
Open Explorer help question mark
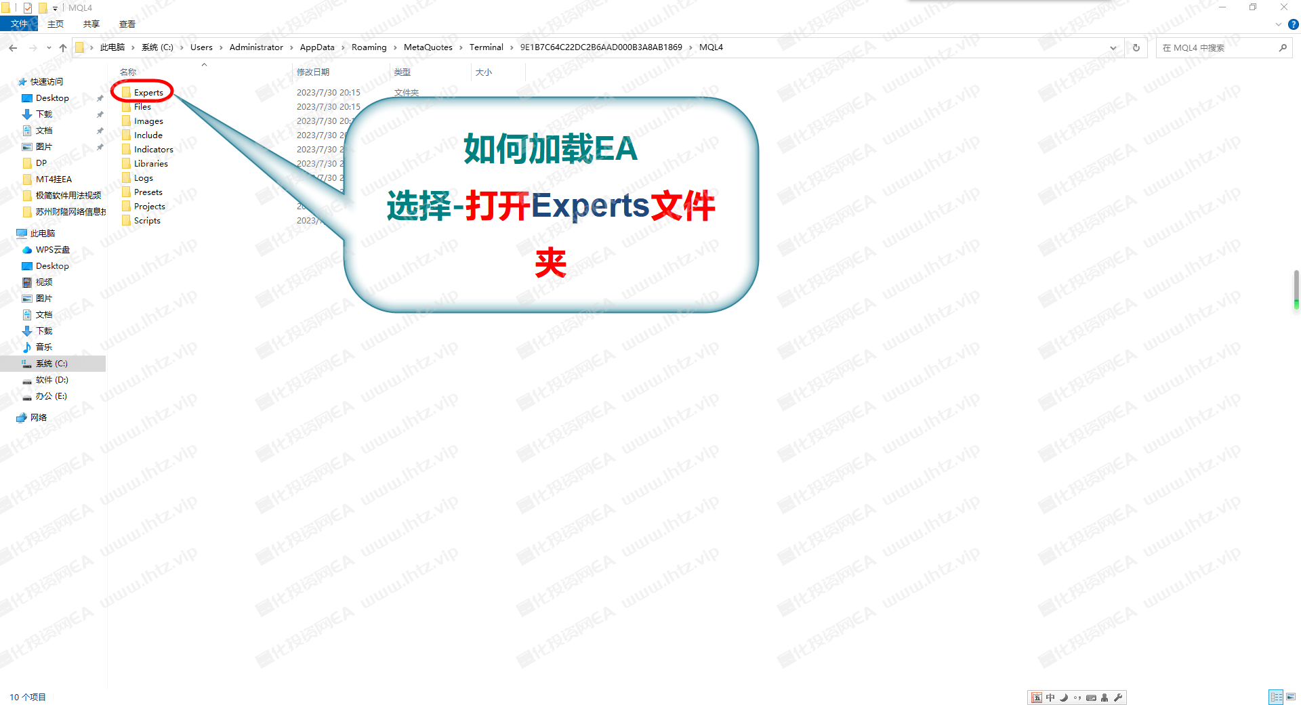pos(1294,24)
